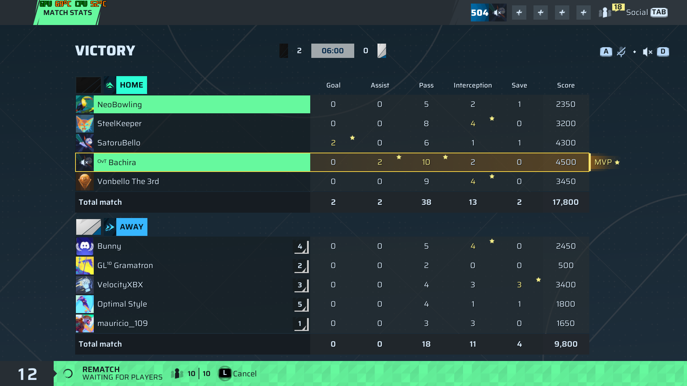687x386 pixels.
Task: Open the player 504 profile card
Action: tap(488, 13)
